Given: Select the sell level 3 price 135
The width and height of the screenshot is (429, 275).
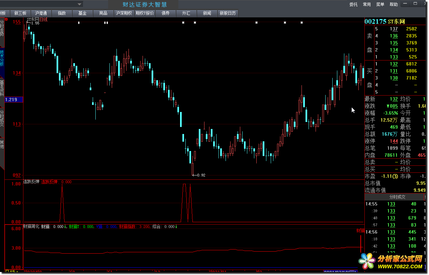Looking at the screenshot, I should click(x=394, y=43).
